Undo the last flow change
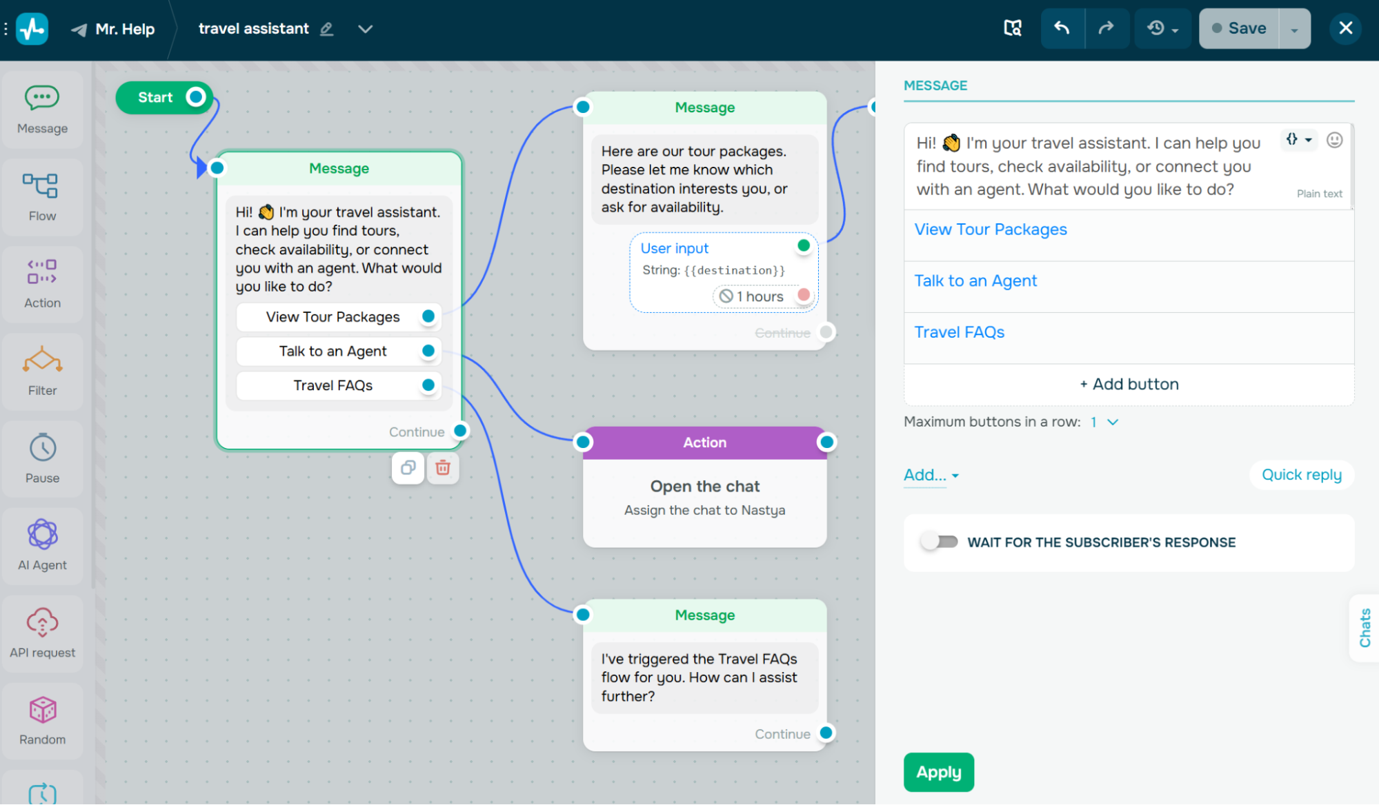Image resolution: width=1379 pixels, height=805 pixels. pos(1062,28)
